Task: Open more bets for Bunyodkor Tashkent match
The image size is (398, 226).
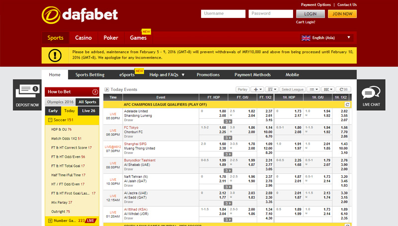Action: point(228,170)
